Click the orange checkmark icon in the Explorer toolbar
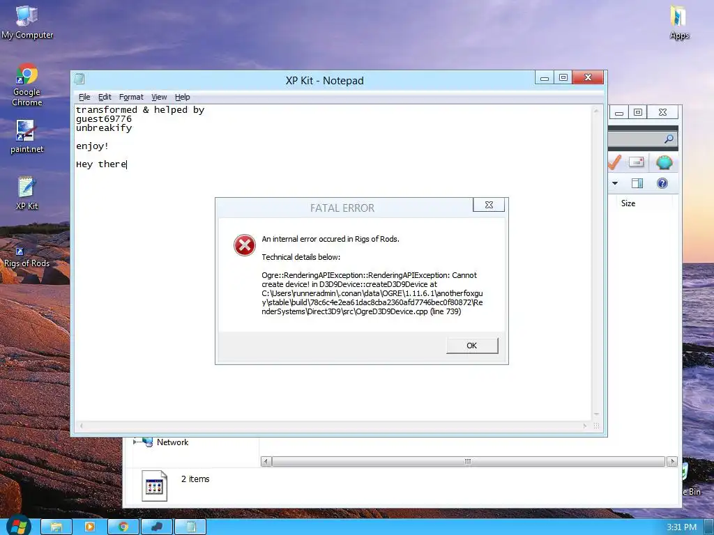The image size is (714, 535). pos(615,162)
